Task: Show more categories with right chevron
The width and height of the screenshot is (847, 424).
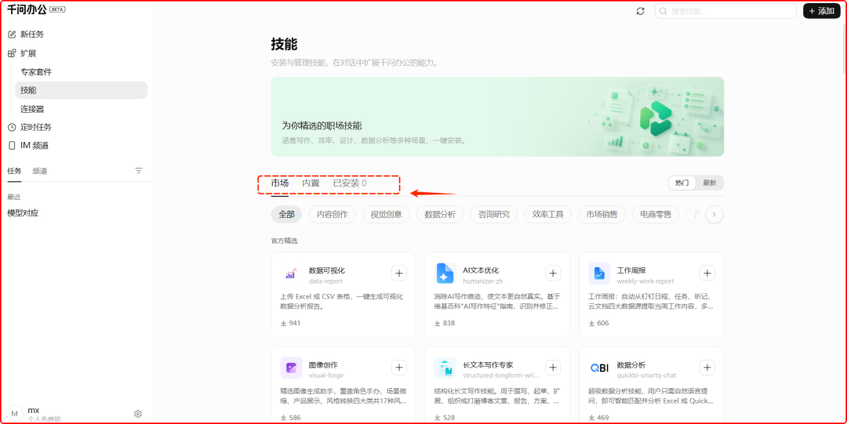Action: click(x=714, y=215)
